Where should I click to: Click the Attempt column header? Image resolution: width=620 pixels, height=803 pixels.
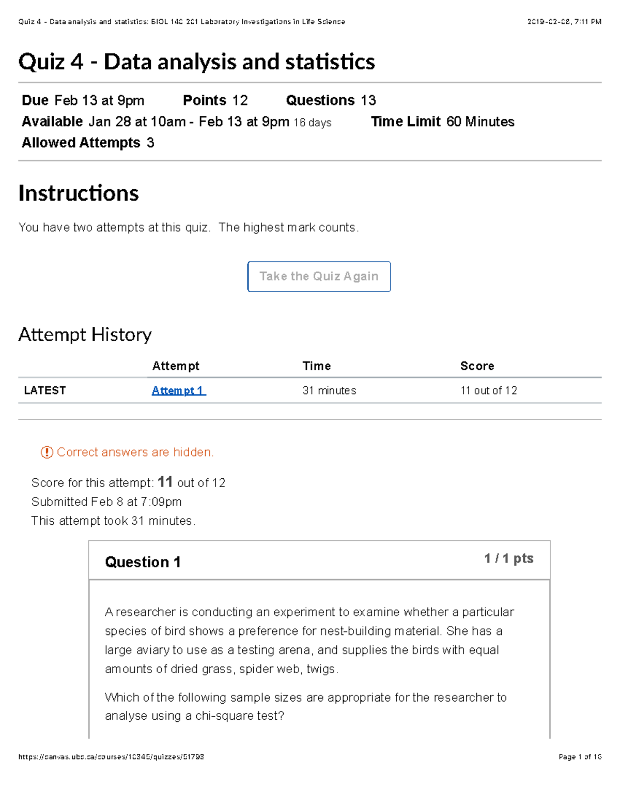(176, 366)
